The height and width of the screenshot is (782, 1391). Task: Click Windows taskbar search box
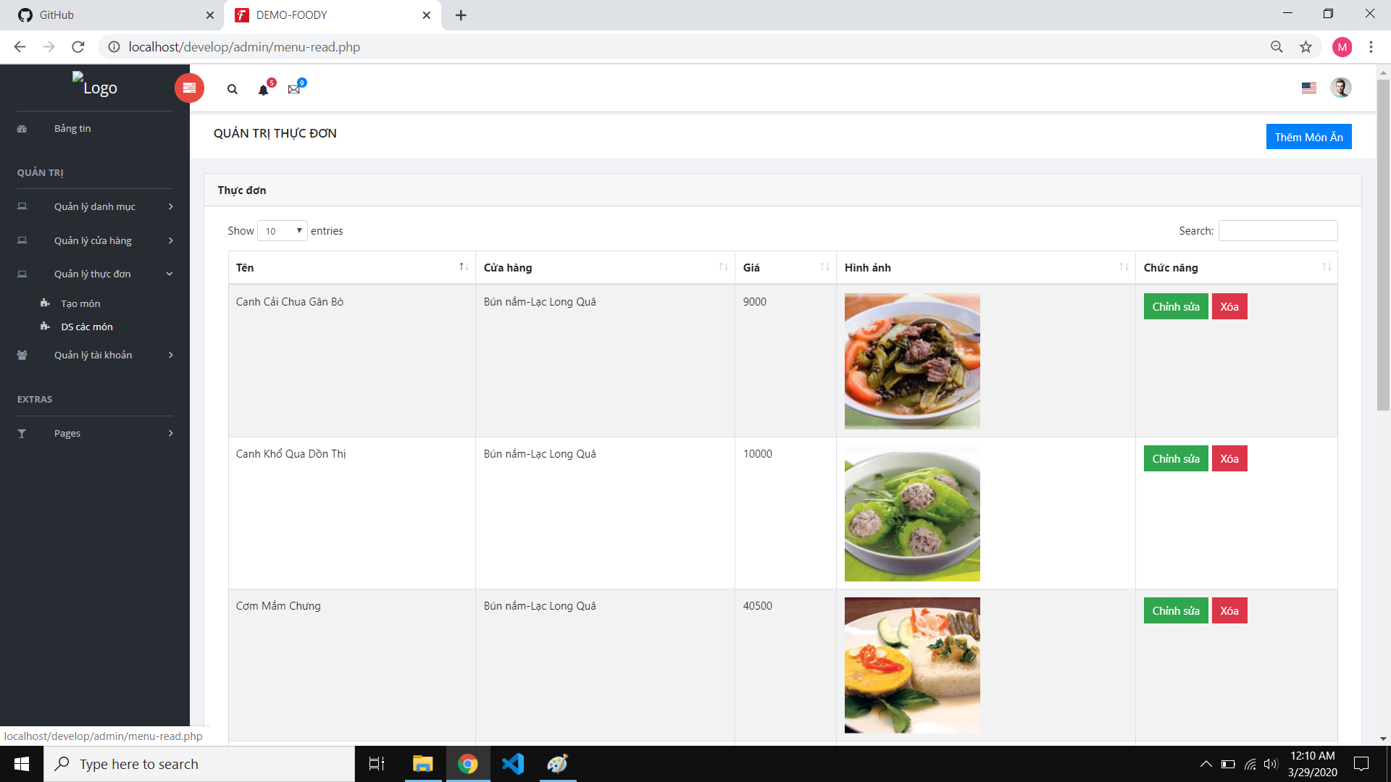tap(199, 764)
